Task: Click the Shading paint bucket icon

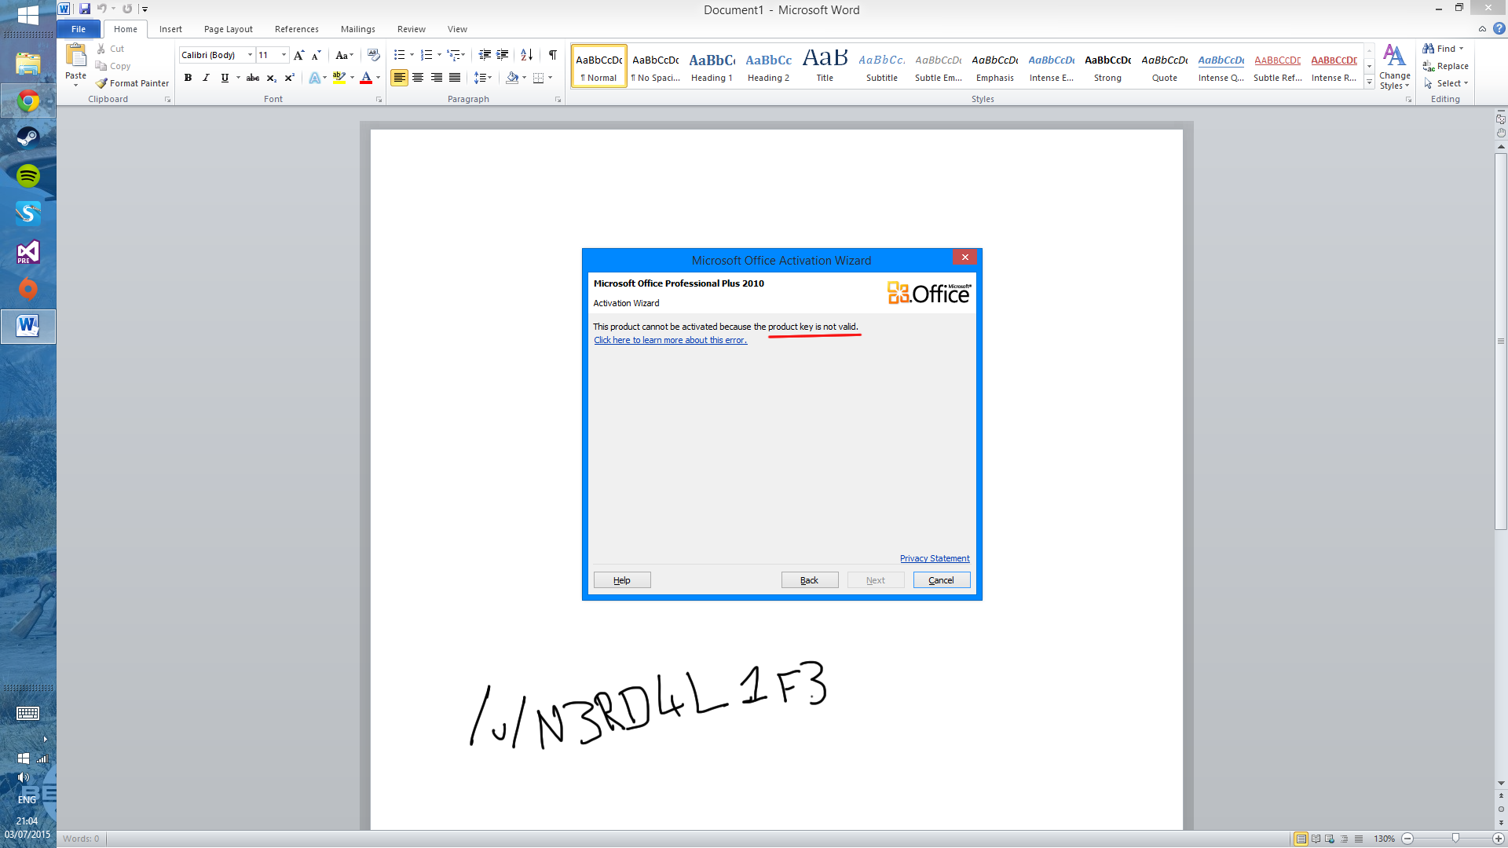Action: pyautogui.click(x=512, y=78)
